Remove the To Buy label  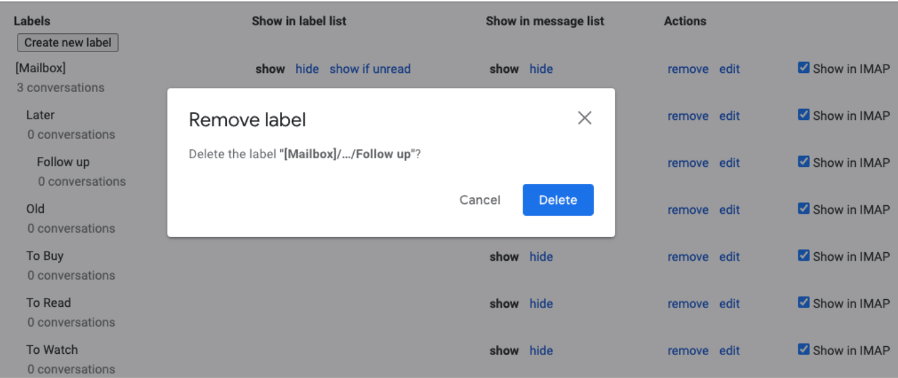click(x=688, y=257)
